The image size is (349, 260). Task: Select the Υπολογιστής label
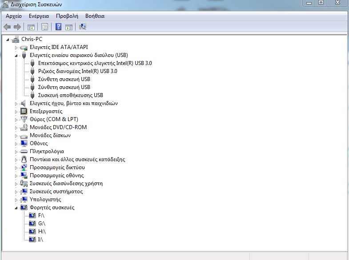click(x=45, y=199)
